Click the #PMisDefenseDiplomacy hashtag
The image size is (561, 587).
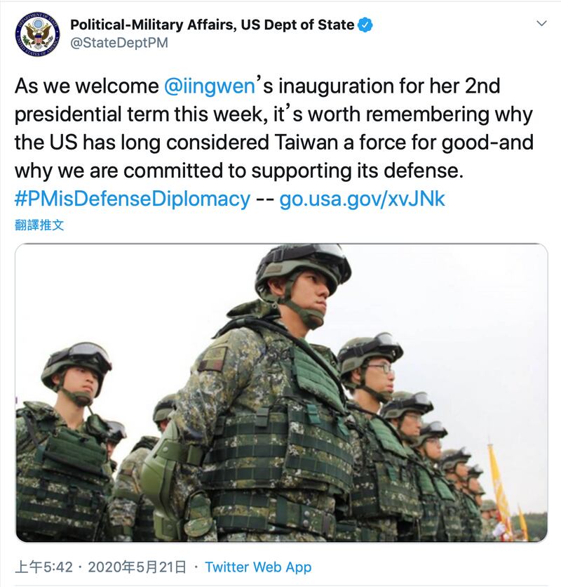132,199
